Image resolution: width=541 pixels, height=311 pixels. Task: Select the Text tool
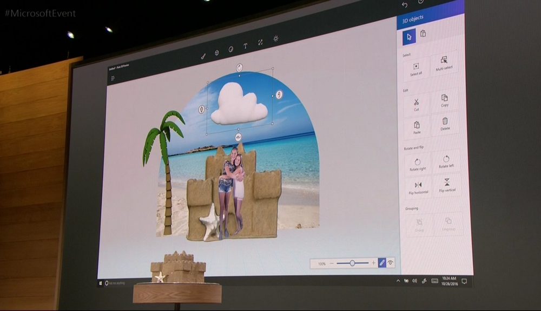tap(245, 46)
